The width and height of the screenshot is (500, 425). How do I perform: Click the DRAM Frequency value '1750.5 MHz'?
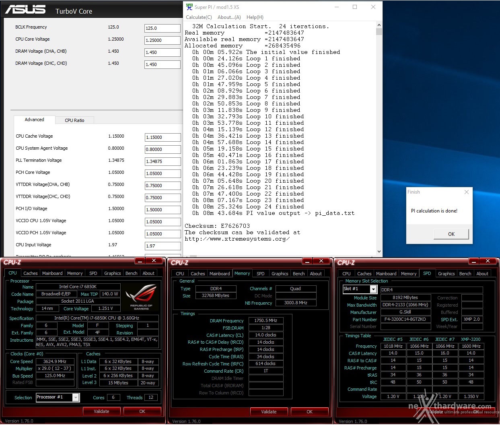pos(266,321)
